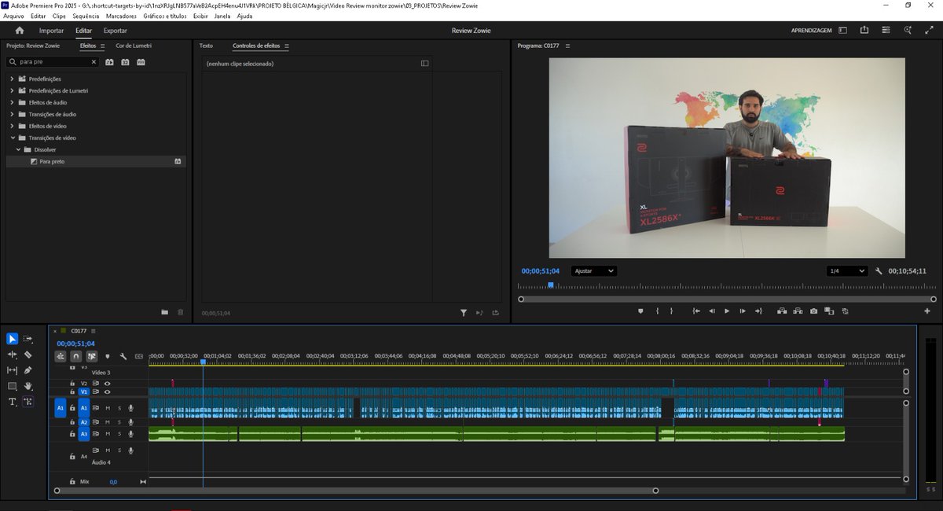
Task: Open Efeitos panel menu
Action: tap(103, 46)
